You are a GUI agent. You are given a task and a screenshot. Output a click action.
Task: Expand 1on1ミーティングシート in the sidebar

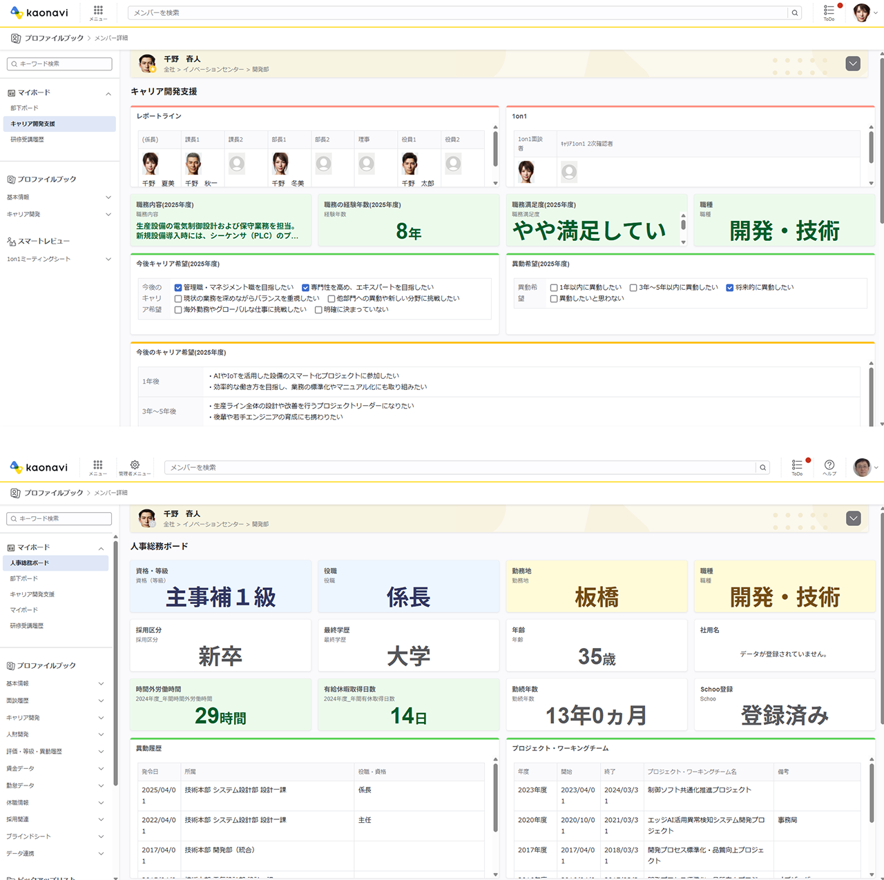[108, 260]
